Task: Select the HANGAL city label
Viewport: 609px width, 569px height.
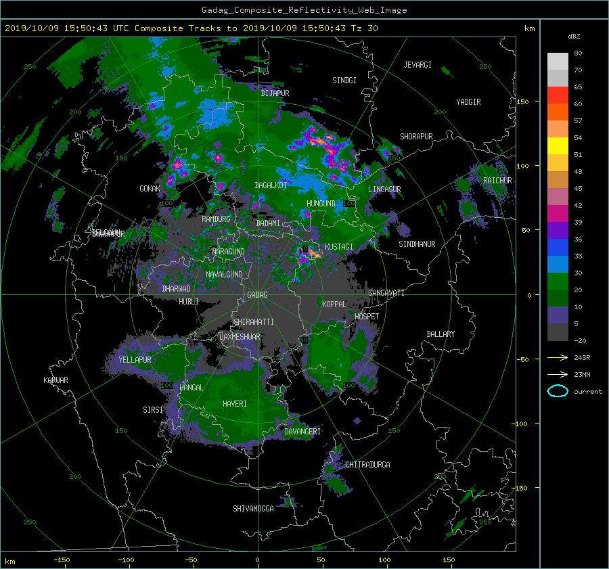Action: coord(191,388)
